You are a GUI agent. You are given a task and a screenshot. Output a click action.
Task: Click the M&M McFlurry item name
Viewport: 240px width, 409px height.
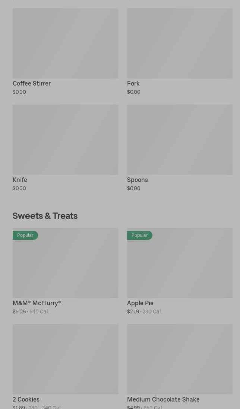coord(37,303)
